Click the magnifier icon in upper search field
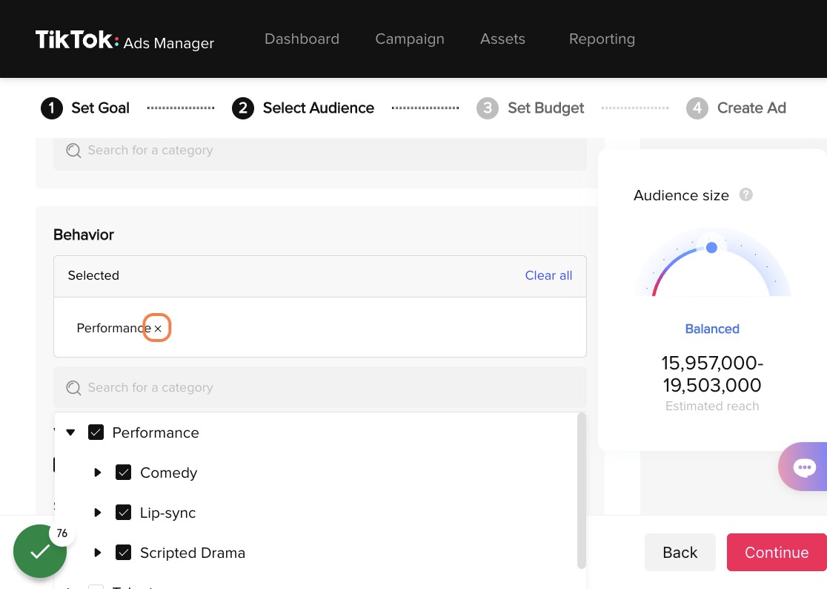 click(73, 151)
